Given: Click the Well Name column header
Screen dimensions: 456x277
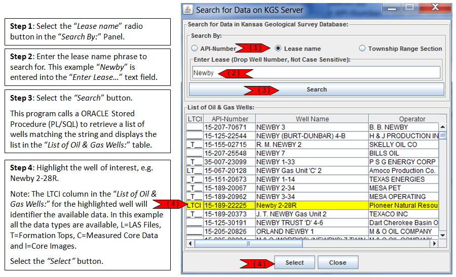Looking at the screenshot, I should pos(312,119).
